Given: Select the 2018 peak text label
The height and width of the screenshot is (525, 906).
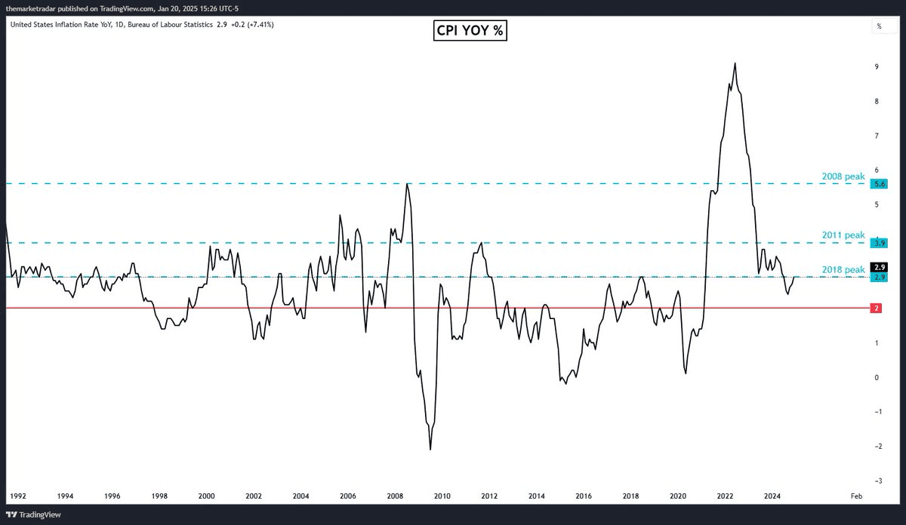Looking at the screenshot, I should 843,270.
